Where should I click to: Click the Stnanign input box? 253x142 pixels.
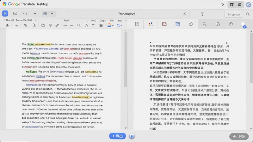(x=233, y=14)
